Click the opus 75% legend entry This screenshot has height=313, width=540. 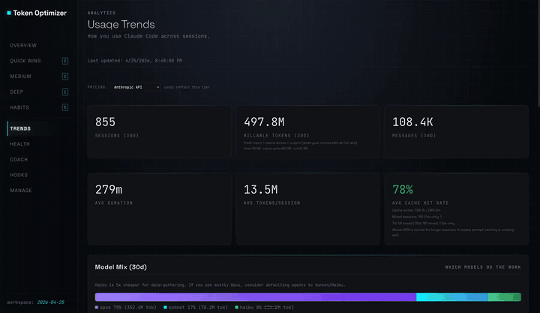pos(126,308)
